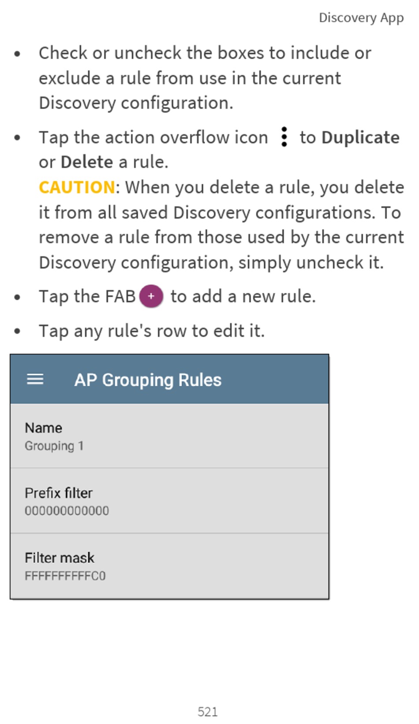Open the hamburger menu in AP Grouping Rules
419x724 pixels.
[35, 379]
